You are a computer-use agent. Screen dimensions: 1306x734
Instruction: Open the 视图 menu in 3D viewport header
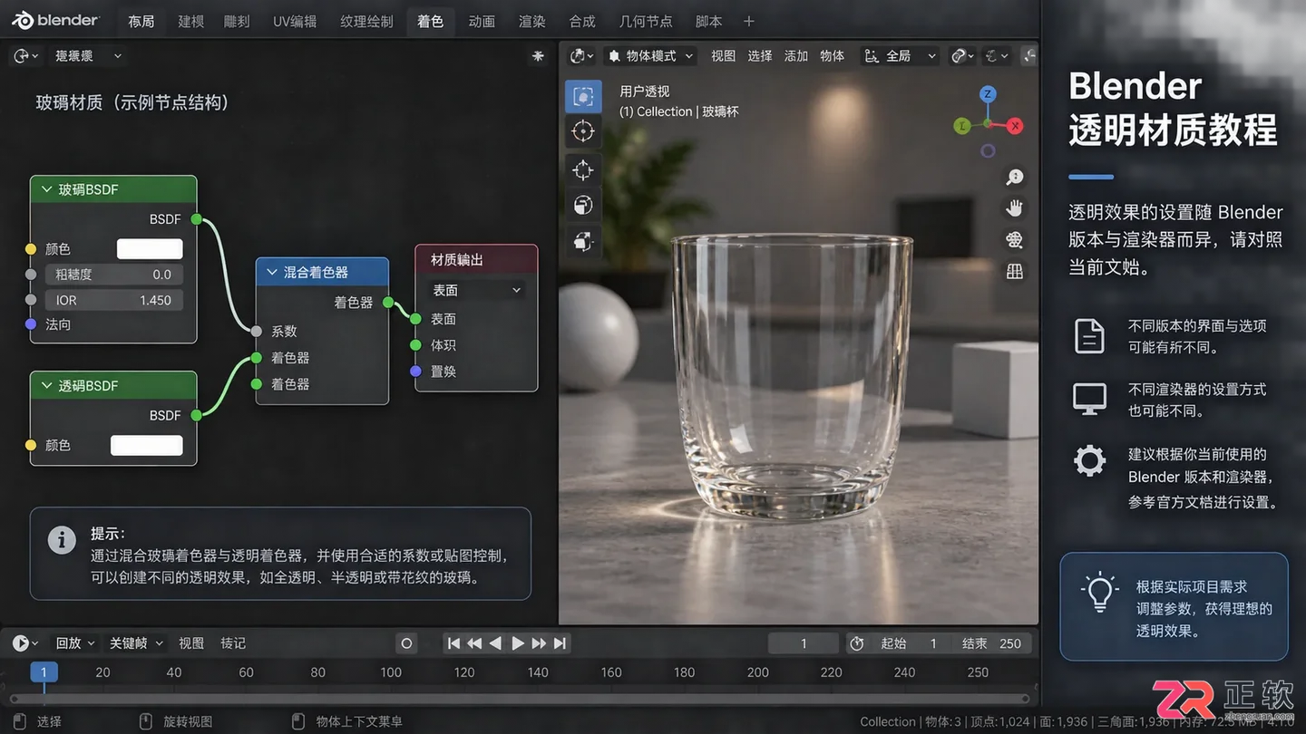tap(723, 56)
